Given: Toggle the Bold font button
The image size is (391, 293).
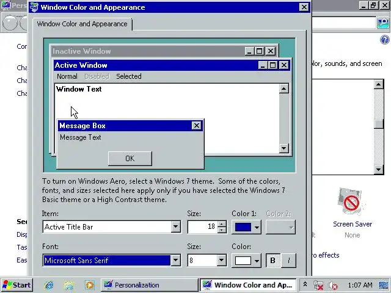Looking at the screenshot, I should [273, 261].
